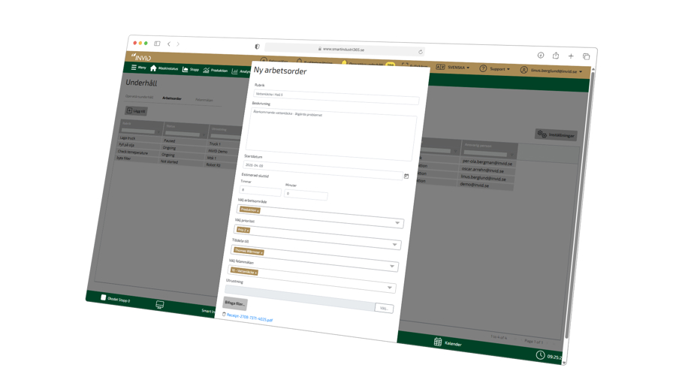Click the trash icon beside the receipt PDF
Screen dimensions: 676x380
[224, 315]
